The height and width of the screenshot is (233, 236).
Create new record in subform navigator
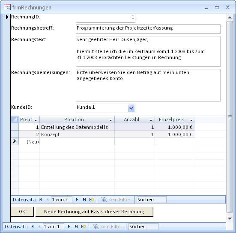pyautogui.click(x=92, y=200)
